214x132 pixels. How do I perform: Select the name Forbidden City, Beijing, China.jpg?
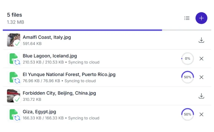click(59, 93)
